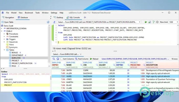Click the Row limit input field
Screen dimensions: 179x102
tap(172, 22)
